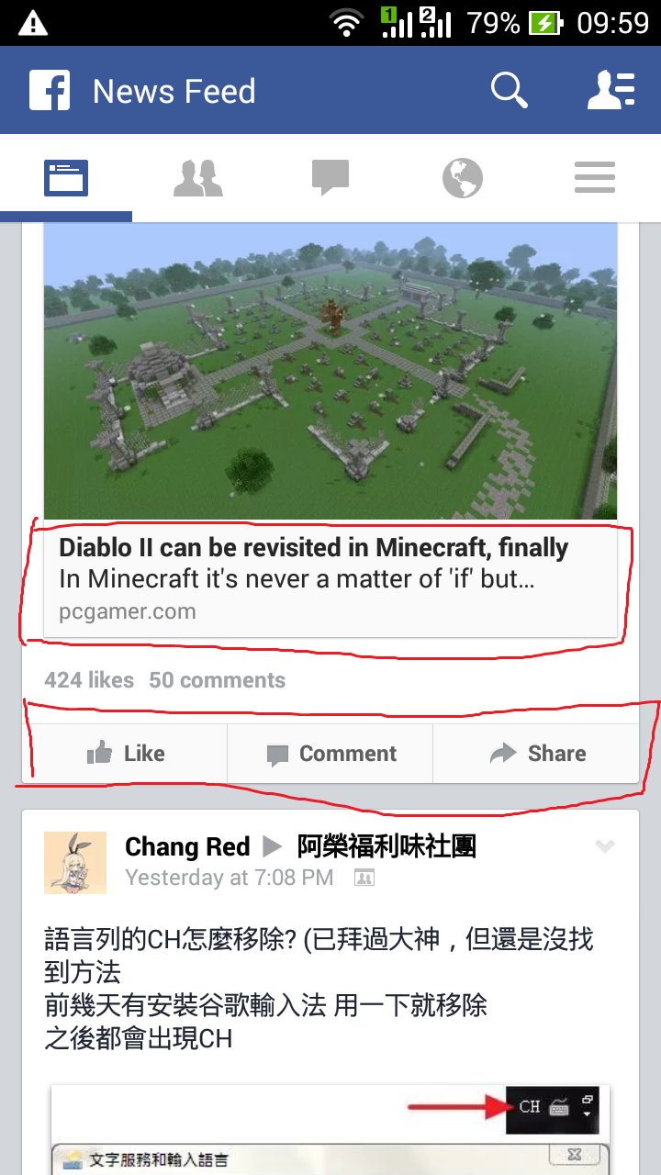Open the Friend Requests tab

[x=198, y=178]
